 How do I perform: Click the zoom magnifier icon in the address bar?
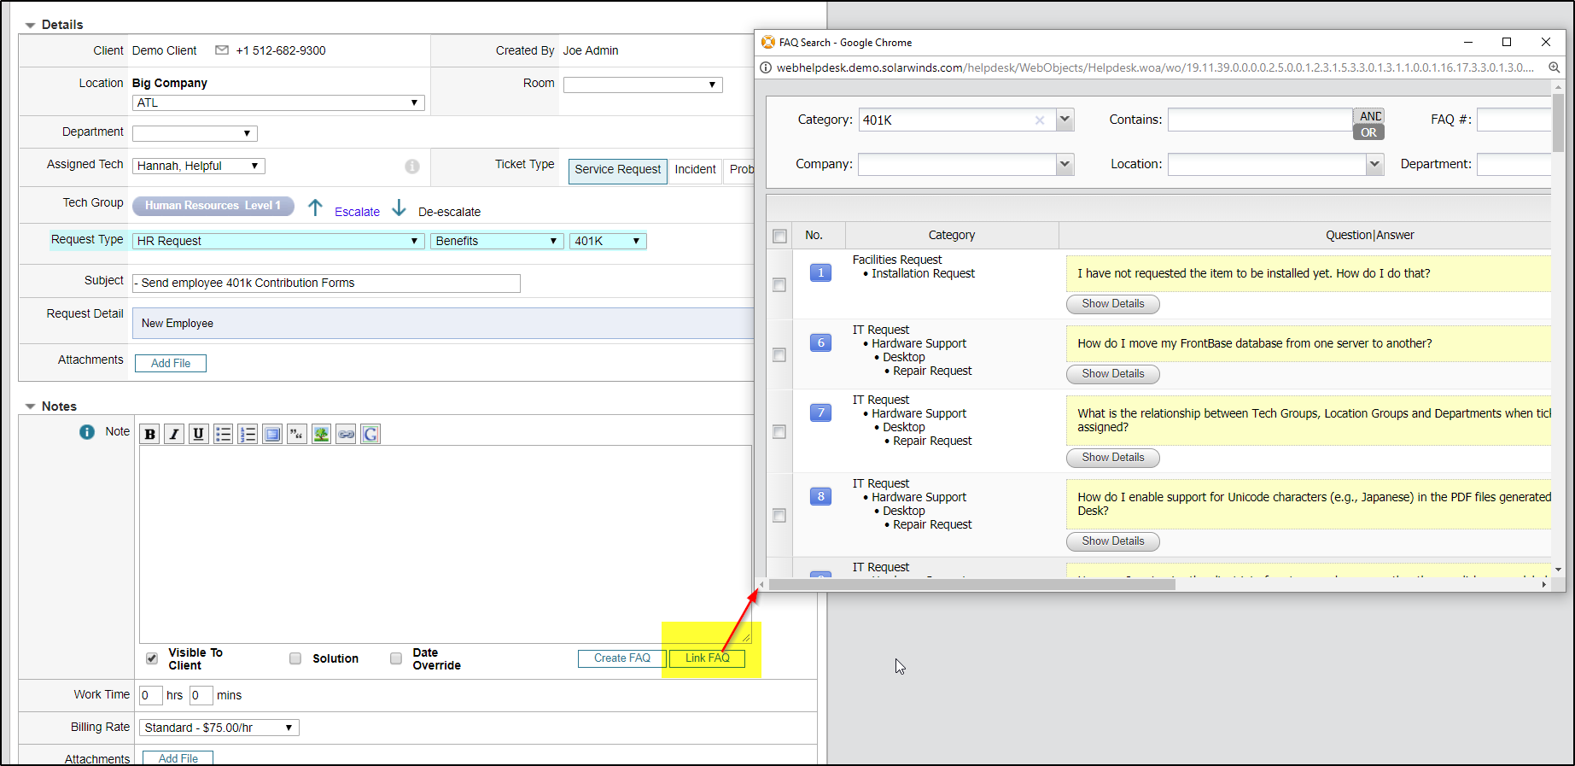[x=1555, y=67]
